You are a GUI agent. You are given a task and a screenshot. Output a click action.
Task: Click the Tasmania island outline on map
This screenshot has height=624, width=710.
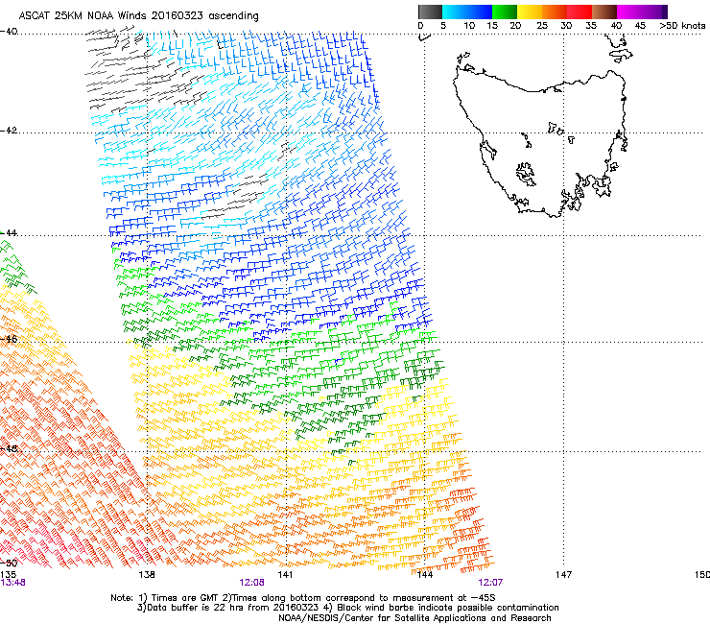[540, 143]
